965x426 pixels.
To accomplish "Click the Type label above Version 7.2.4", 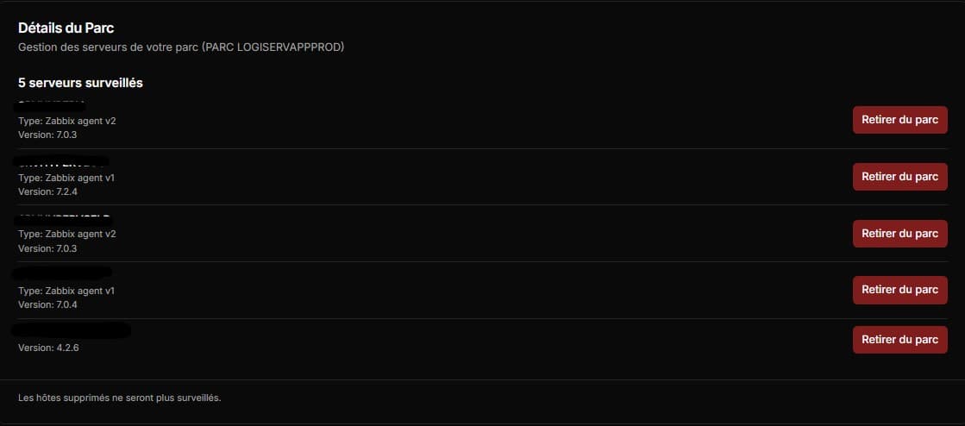I will [x=66, y=178].
